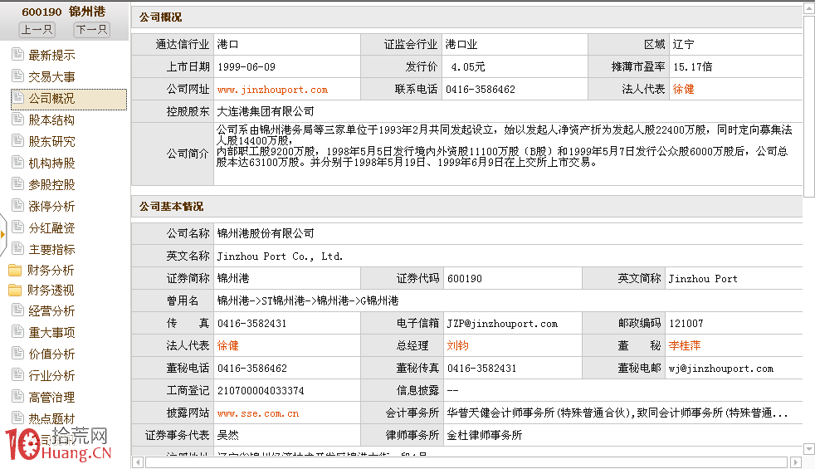
Task: Click the document icon beside 参股控股
Action: 17,183
